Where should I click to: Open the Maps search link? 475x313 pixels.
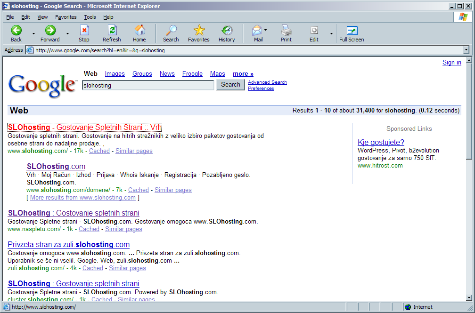click(x=218, y=73)
